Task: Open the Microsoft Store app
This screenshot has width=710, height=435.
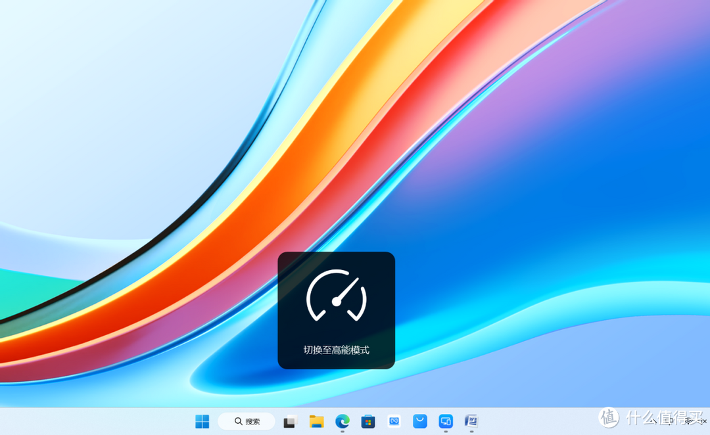Action: pyautogui.click(x=368, y=421)
